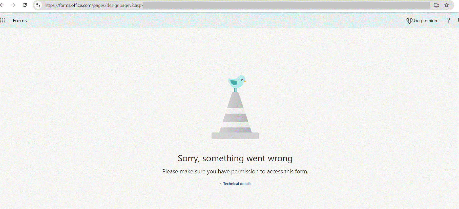Click the 'Sorry, something went wrong' heading
Viewport: 459px width, 209px height.
pos(235,159)
